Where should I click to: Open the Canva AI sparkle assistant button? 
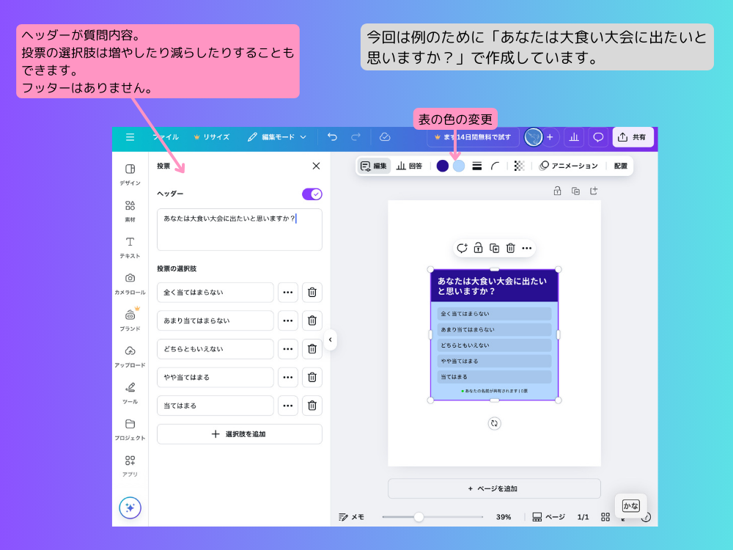coord(130,507)
